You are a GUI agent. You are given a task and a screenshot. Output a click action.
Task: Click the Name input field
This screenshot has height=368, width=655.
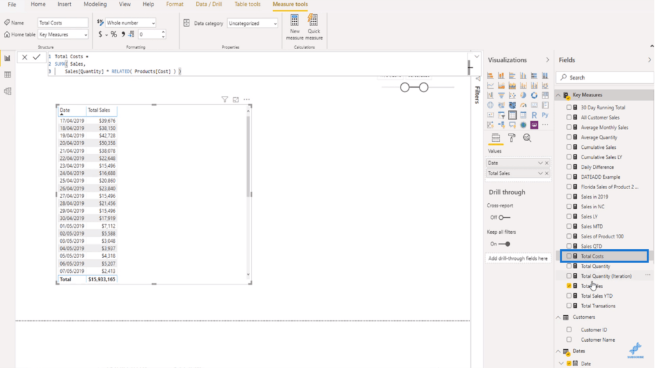tap(63, 23)
